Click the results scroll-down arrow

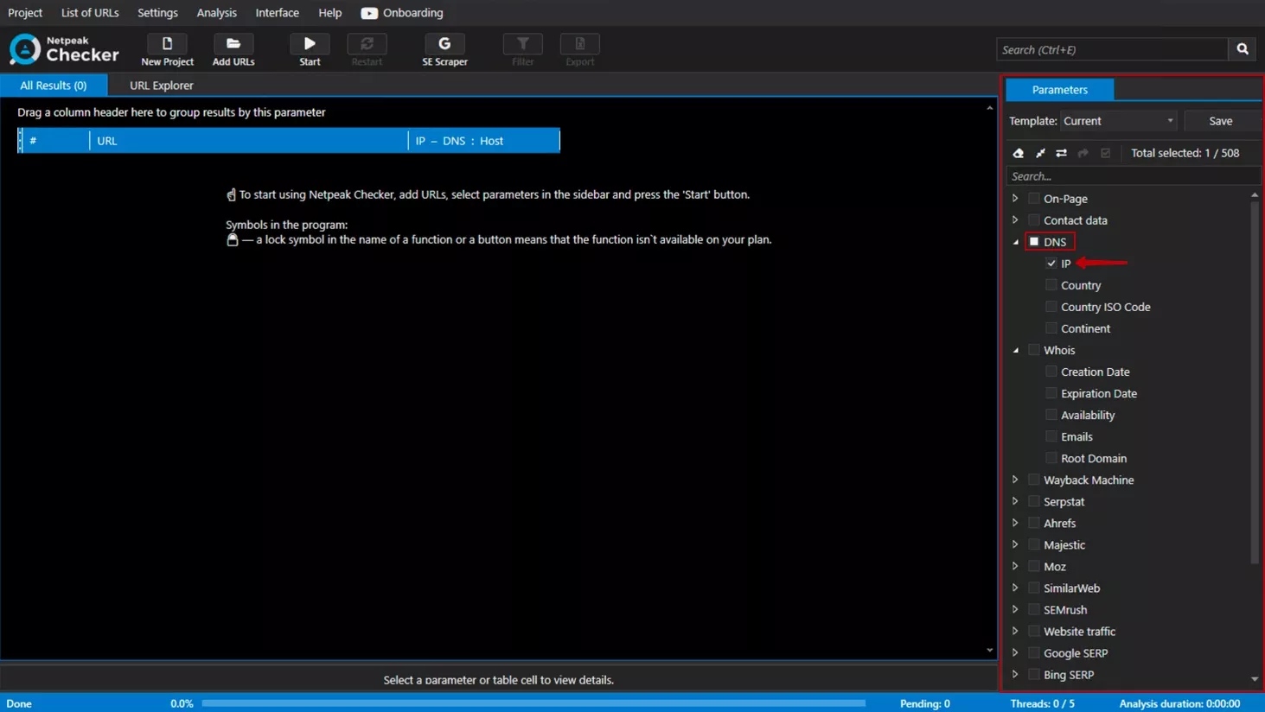pyautogui.click(x=990, y=651)
